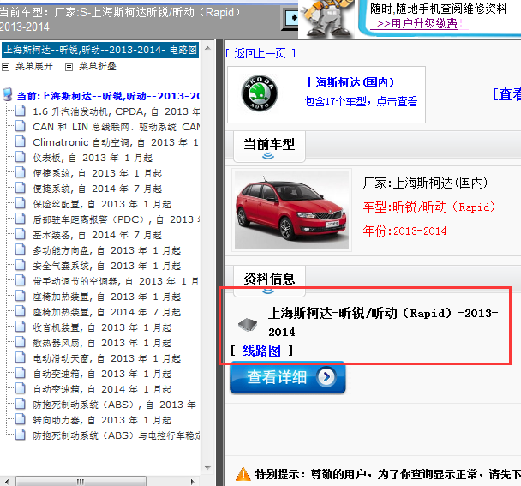Select 上海斯柯达--昕锐,昕动 电路图 header bar
Image resolution: width=521 pixels, height=486 pixels.
click(x=100, y=50)
